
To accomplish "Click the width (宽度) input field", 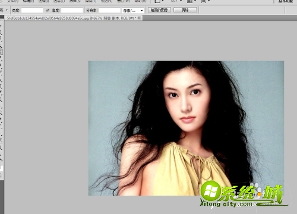I will coord(32,10).
